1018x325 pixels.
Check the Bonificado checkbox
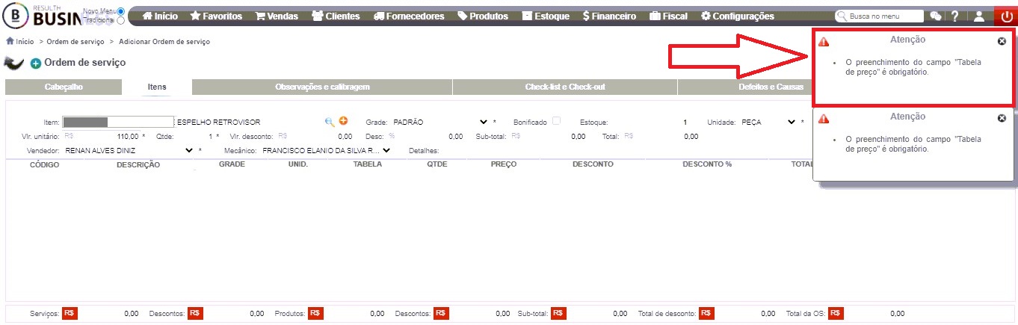[556, 121]
